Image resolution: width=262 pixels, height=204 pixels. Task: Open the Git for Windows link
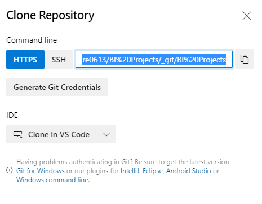41,171
